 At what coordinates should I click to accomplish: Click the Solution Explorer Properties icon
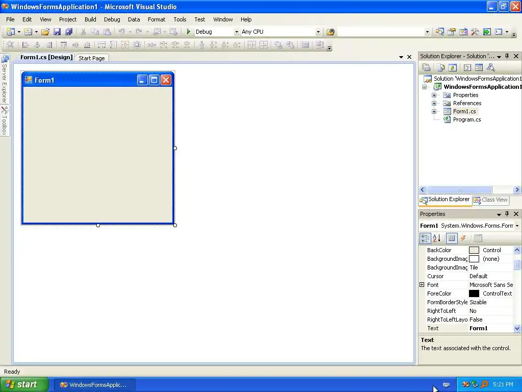427,68
